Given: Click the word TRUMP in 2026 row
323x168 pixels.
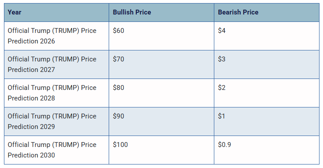Looking at the screenshot, I should pos(65,31).
